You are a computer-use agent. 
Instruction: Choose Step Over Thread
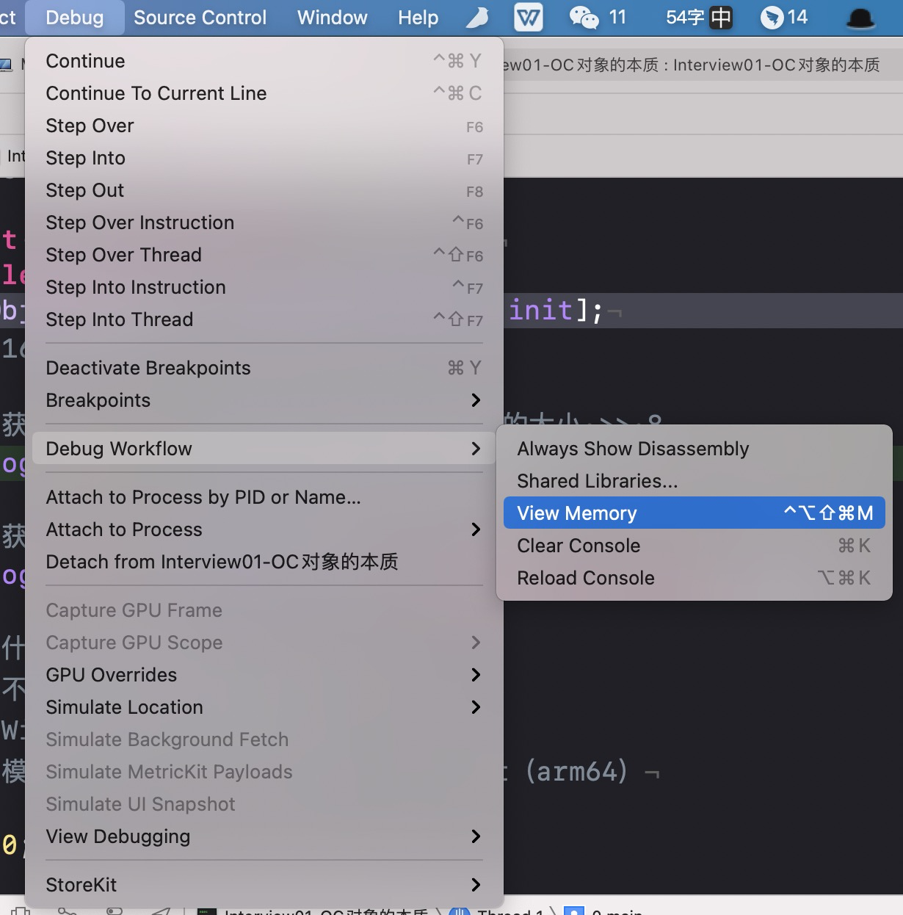point(264,255)
